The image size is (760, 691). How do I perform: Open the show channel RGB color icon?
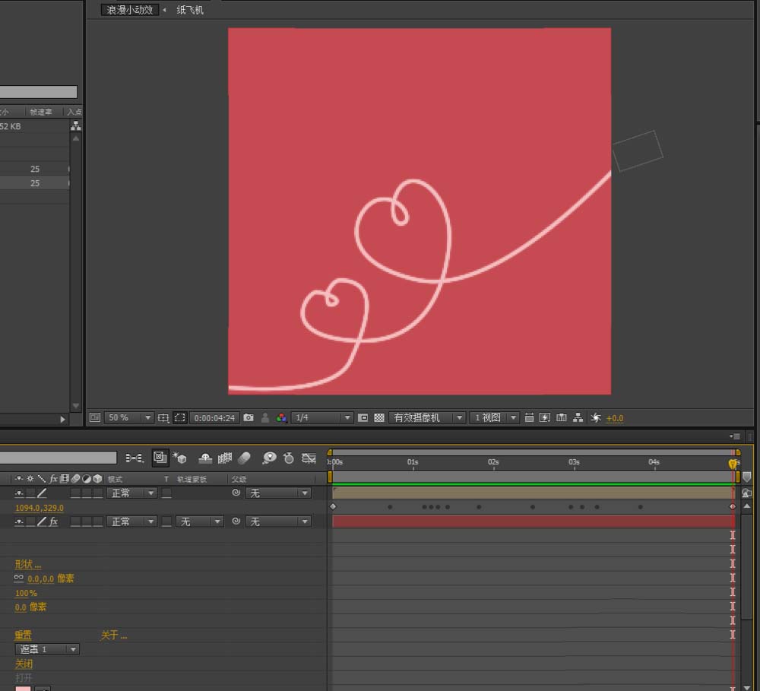tap(281, 418)
